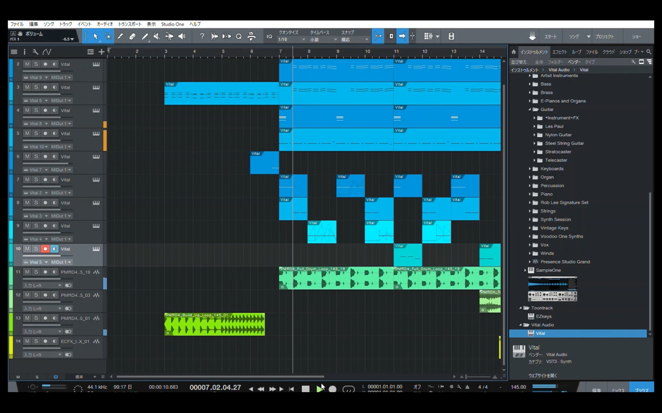
Task: Select the Arrow tool in toolbar
Action: (95, 37)
